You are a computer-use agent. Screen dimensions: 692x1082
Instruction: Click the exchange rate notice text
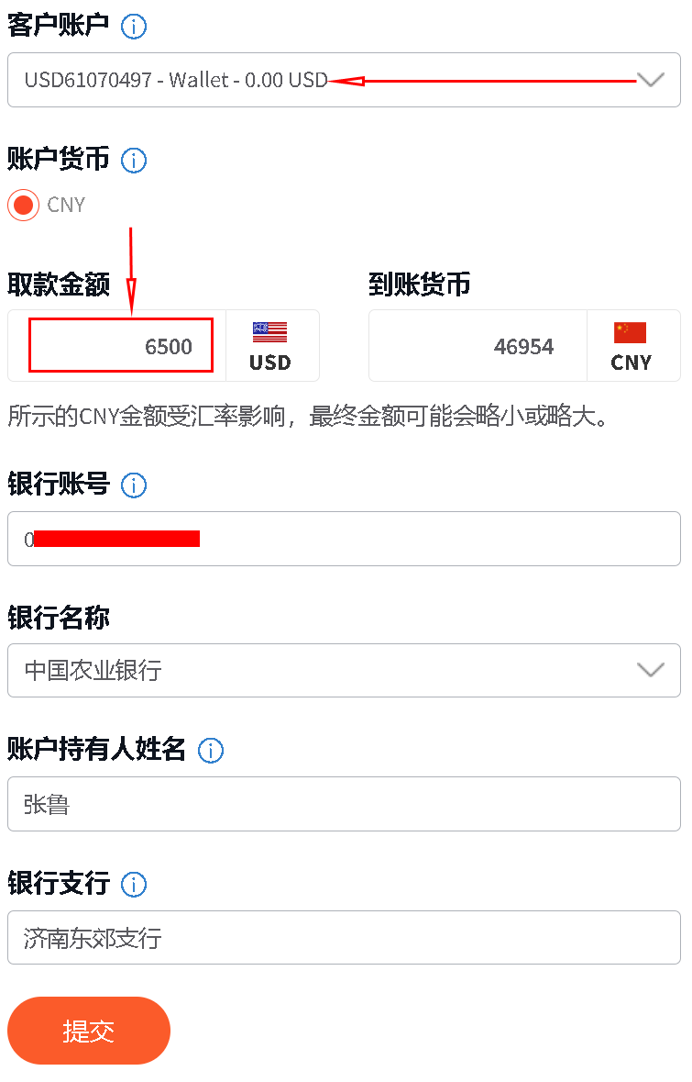(x=308, y=416)
